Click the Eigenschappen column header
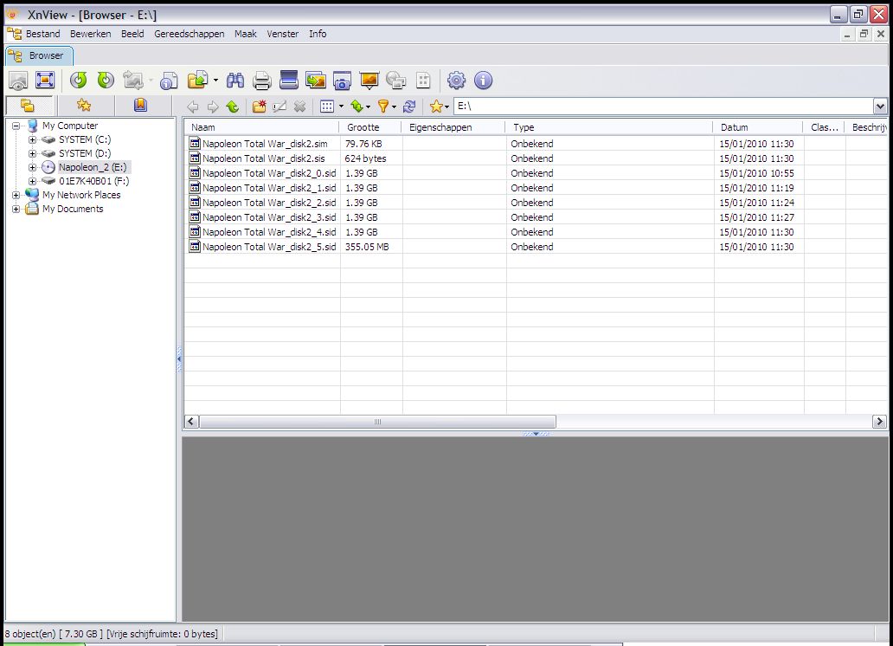 click(x=453, y=127)
